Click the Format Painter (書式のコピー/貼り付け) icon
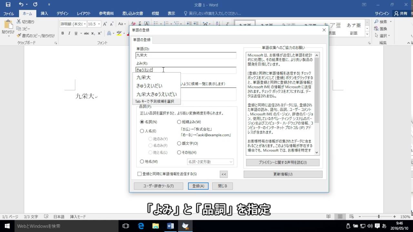The image size is (413, 232). tap(19, 36)
